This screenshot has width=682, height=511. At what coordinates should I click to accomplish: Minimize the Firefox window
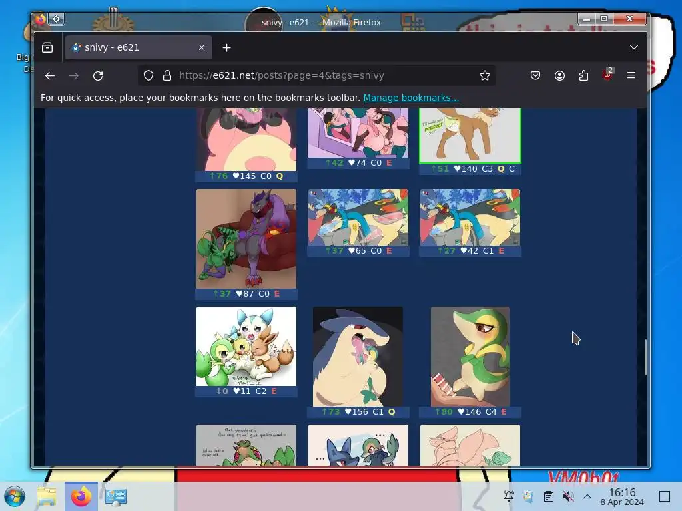point(587,19)
